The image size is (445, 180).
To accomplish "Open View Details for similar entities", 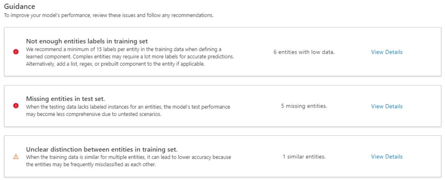I will (386, 157).
